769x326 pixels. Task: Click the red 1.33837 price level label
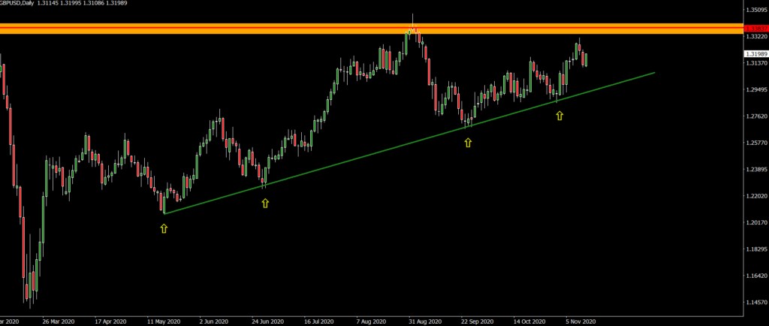click(755, 29)
